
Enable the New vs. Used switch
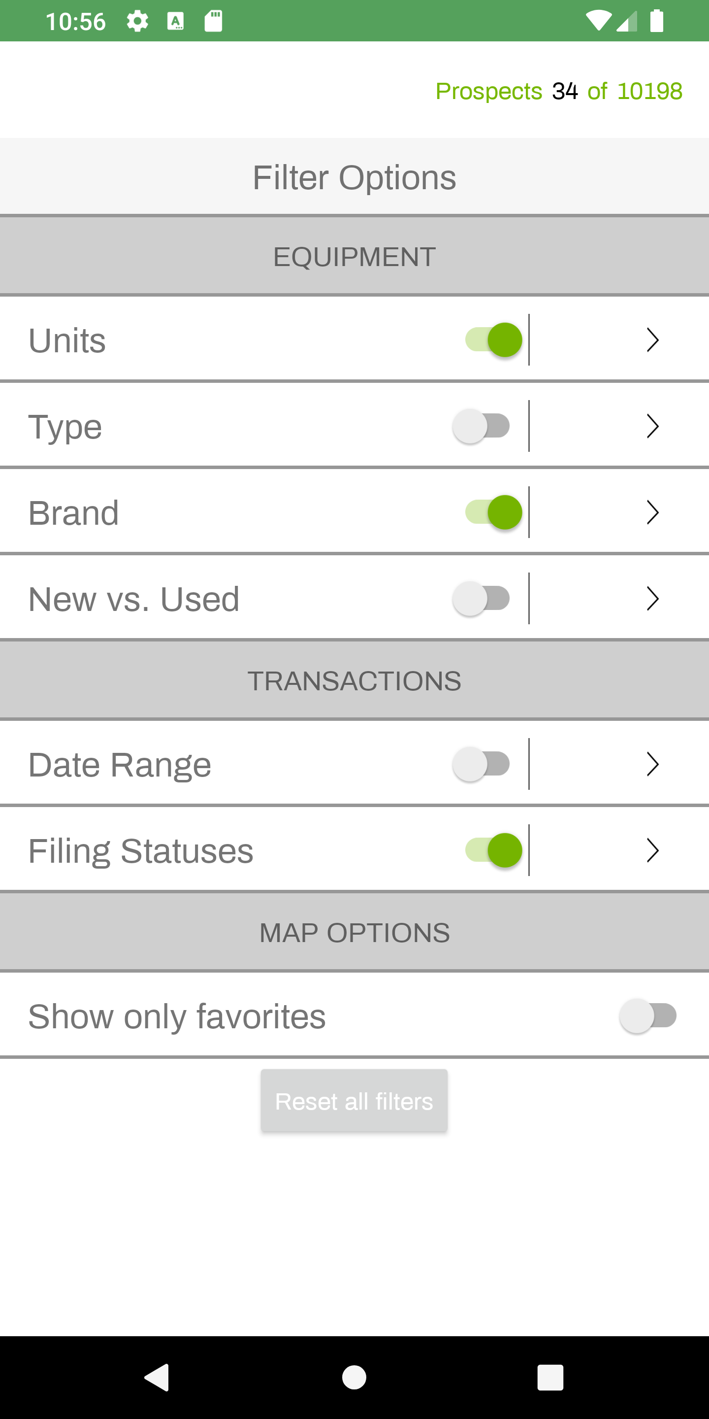click(481, 599)
